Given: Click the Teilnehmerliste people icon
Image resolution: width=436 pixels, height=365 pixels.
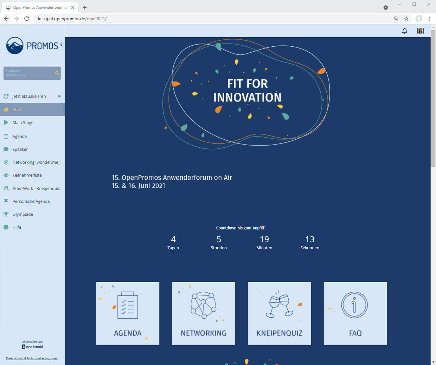Looking at the screenshot, I should 6,175.
